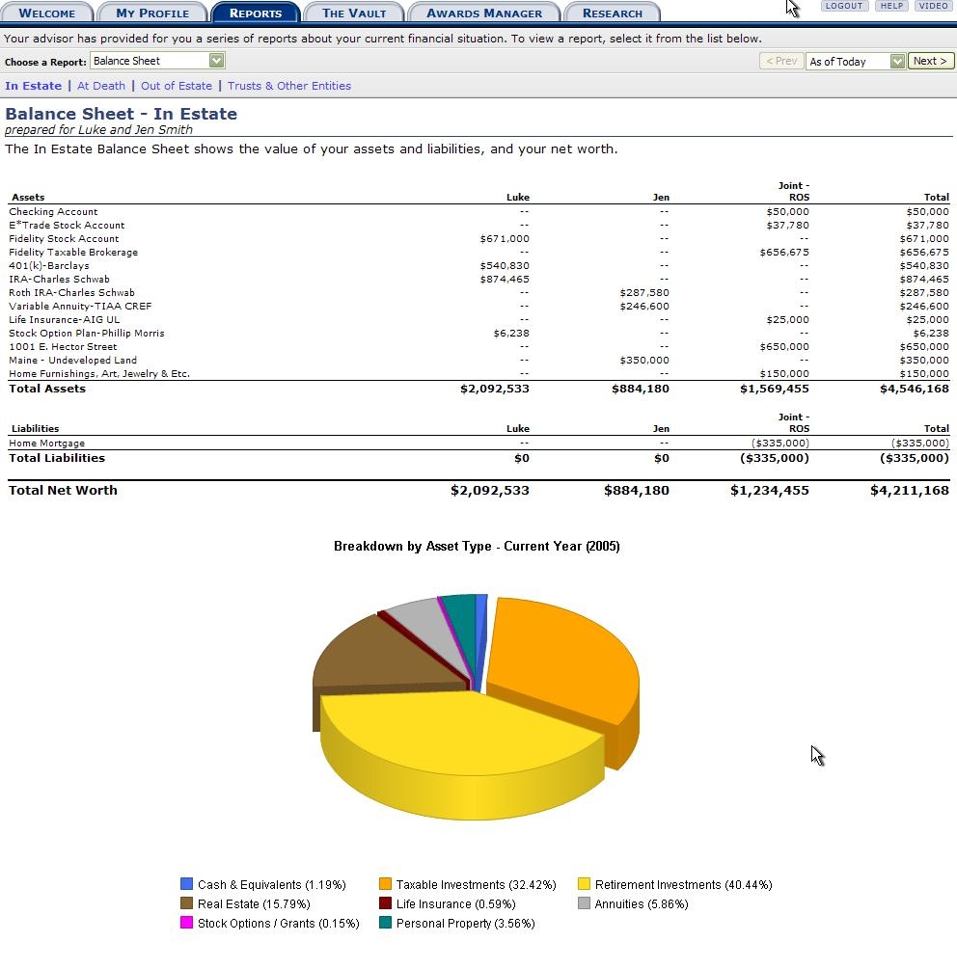The image size is (957, 969).
Task: Show the At Death balance sheet
Action: point(101,86)
